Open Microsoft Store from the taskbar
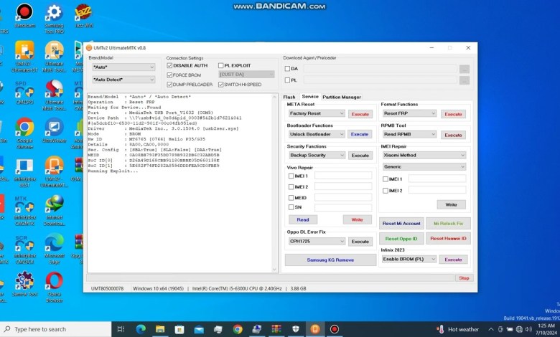560x337 pixels. pos(179,329)
